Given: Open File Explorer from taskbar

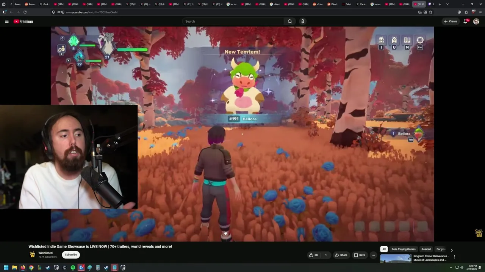Looking at the screenshot, I should coord(14,267).
